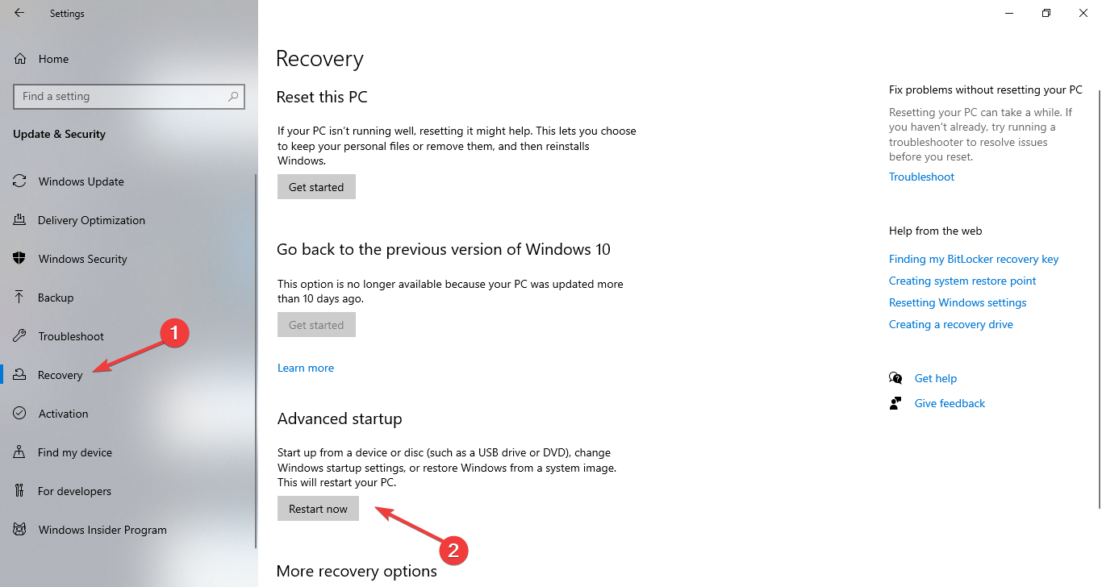
Task: Click the Windows Update sync icon
Action: click(x=20, y=181)
